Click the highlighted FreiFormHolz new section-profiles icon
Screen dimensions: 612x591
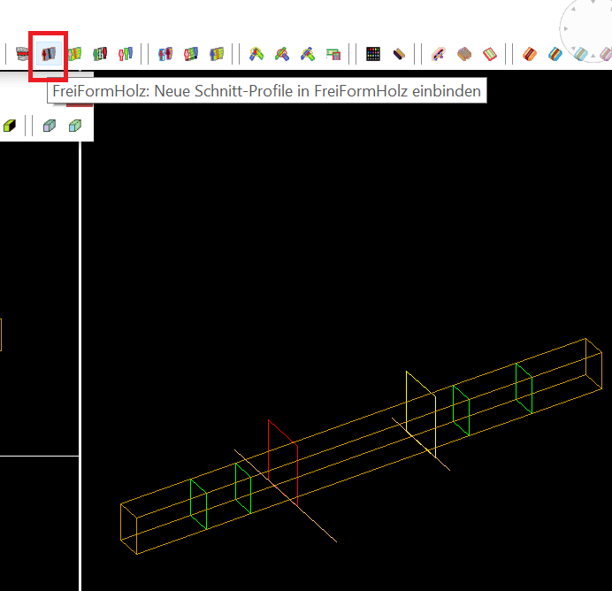[49, 54]
